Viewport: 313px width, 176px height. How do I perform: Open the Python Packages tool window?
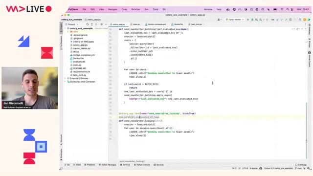(108, 165)
